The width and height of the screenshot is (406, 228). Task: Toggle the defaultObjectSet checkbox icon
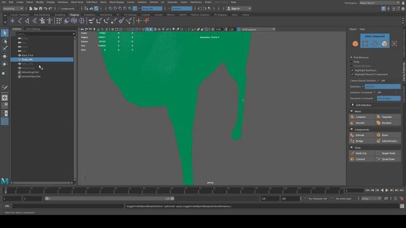pyautogui.click(x=20, y=77)
